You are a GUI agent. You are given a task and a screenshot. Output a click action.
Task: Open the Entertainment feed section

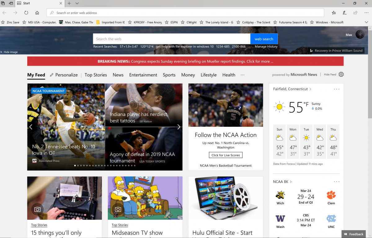(143, 75)
